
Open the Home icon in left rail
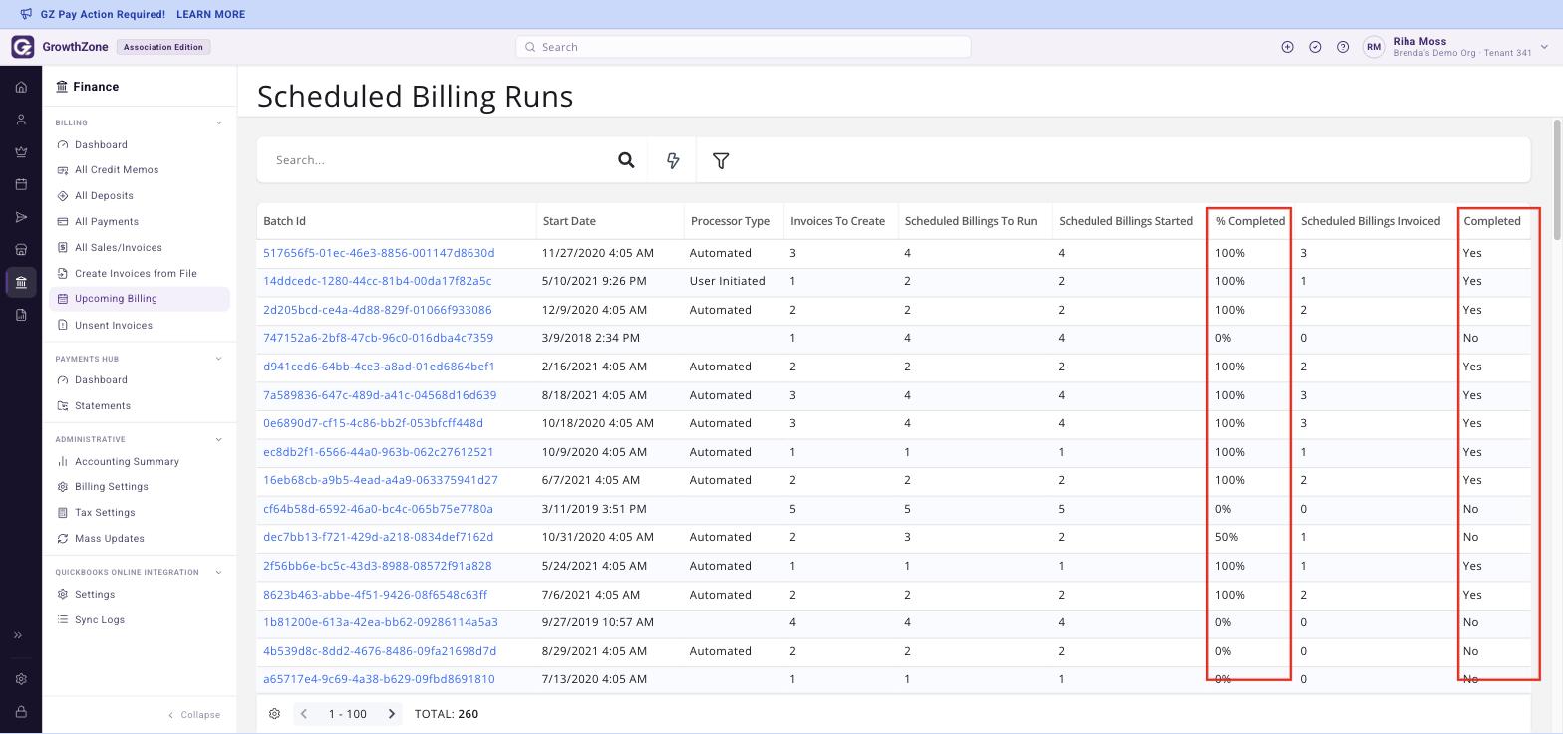tap(21, 87)
